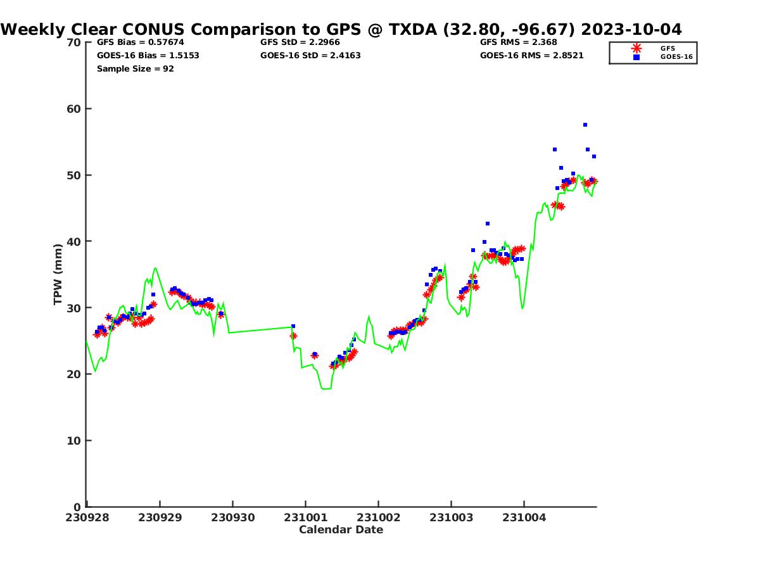Click the x-axis tick label 230930

tap(232, 517)
